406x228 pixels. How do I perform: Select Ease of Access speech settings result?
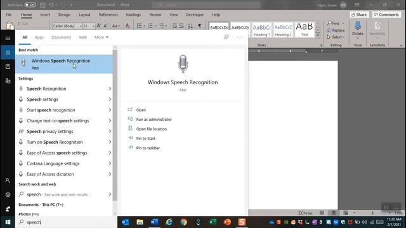[x=64, y=153]
